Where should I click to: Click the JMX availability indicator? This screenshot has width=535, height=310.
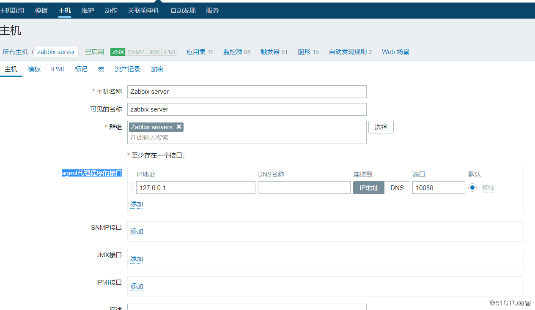pos(154,52)
